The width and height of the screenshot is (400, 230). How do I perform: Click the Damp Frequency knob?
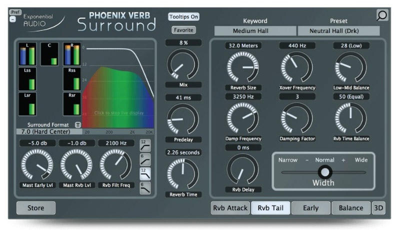[243, 118]
